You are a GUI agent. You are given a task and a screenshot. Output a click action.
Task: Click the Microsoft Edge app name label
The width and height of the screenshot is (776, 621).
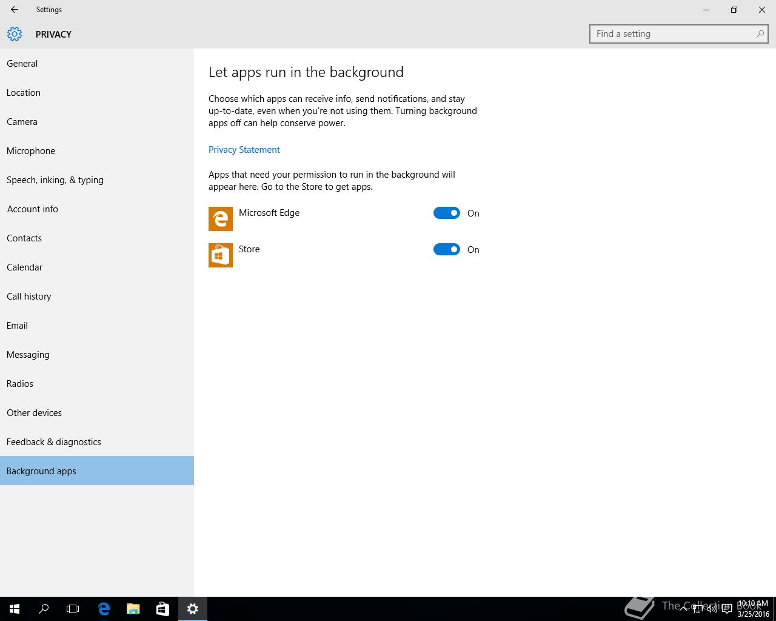coord(269,213)
